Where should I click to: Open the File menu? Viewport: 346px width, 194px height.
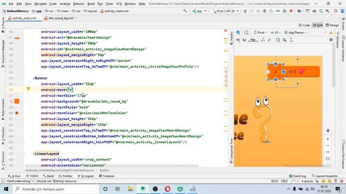coord(11,4)
